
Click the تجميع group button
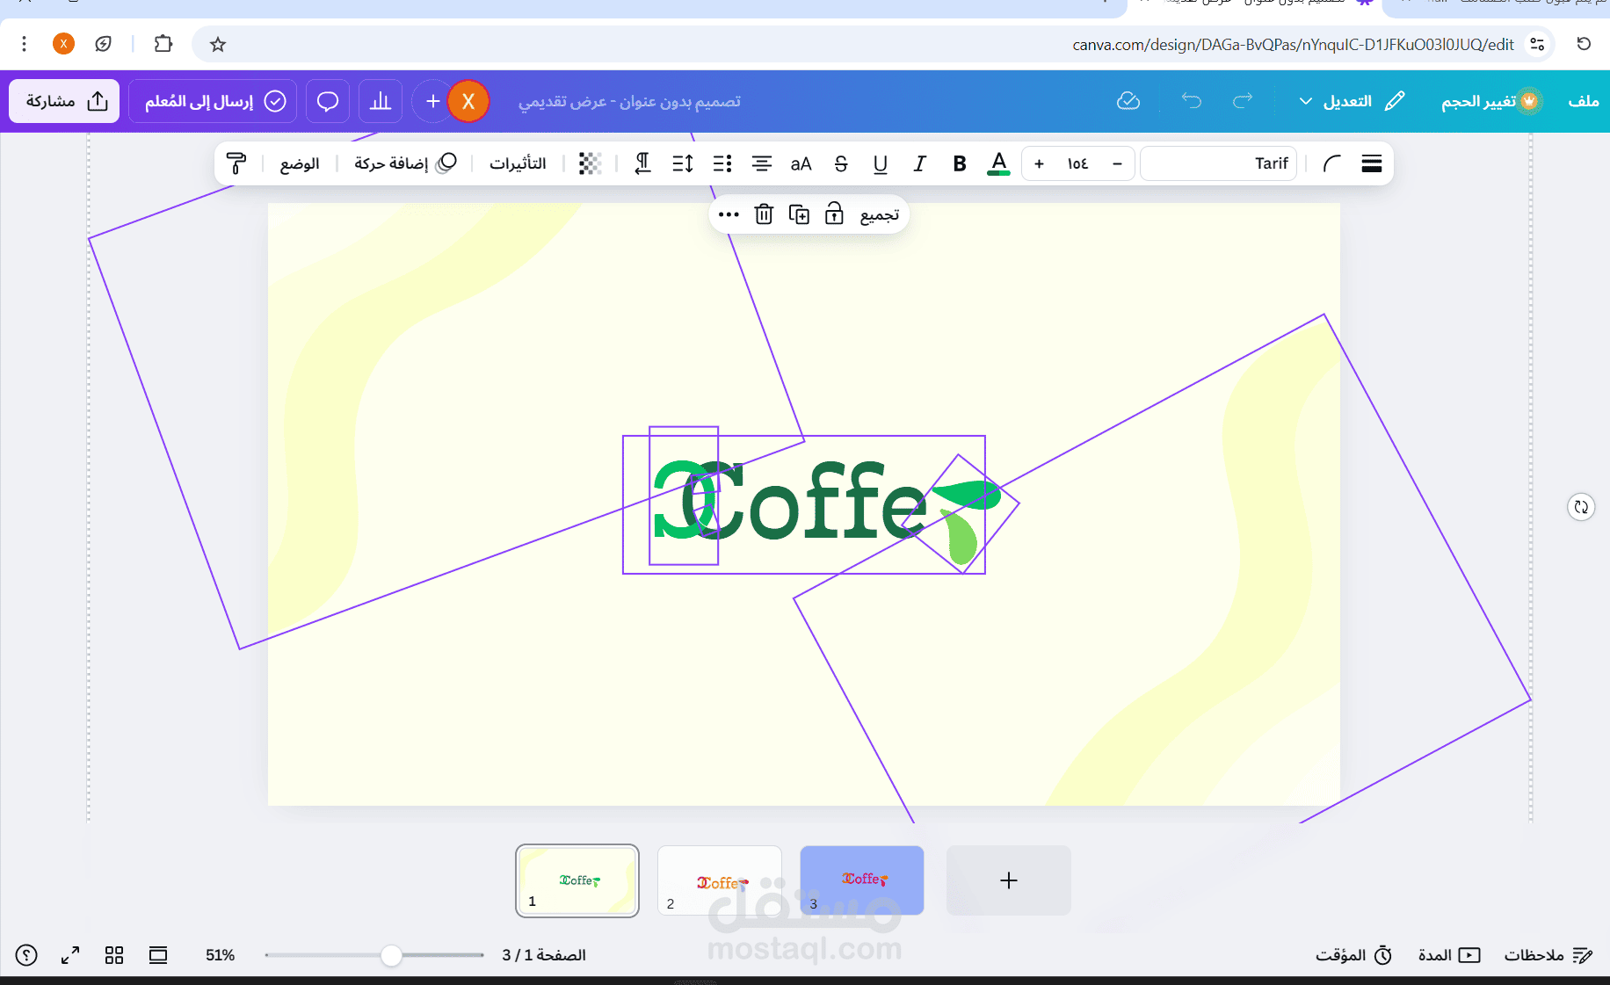click(x=879, y=214)
